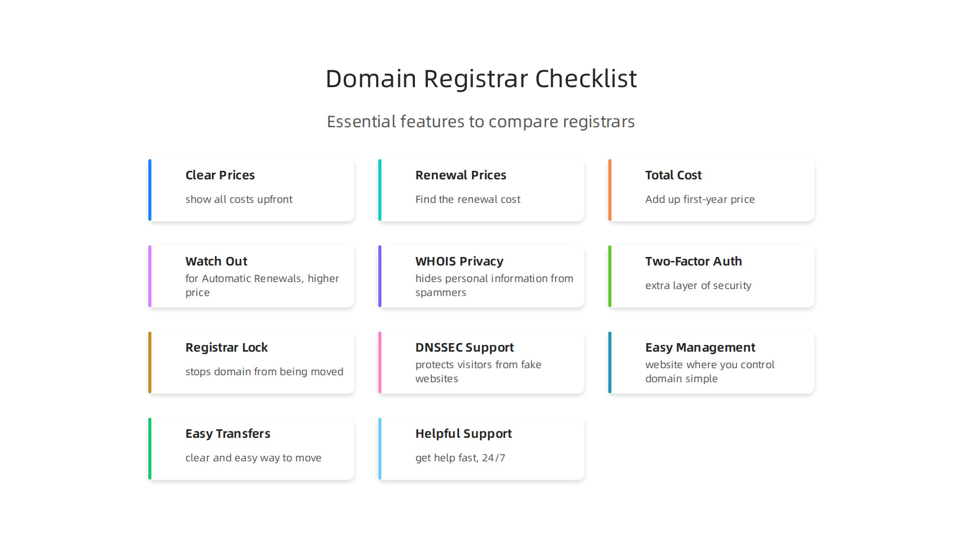This screenshot has height=541, width=962.
Task: Select 'Find the renewal cost' text
Action: coord(468,199)
